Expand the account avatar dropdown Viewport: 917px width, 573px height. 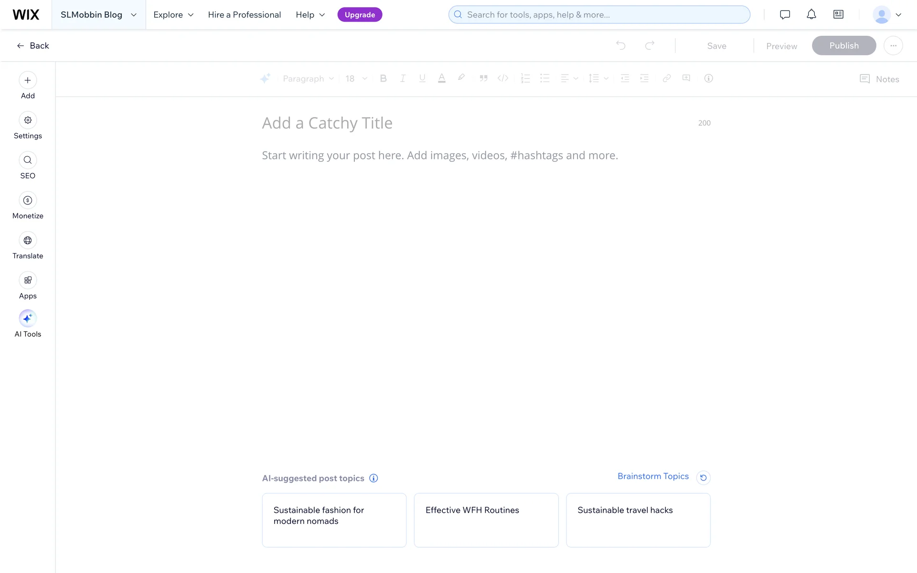point(887,15)
